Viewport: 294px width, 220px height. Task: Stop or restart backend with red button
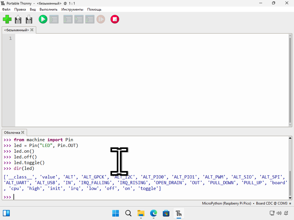(115, 19)
